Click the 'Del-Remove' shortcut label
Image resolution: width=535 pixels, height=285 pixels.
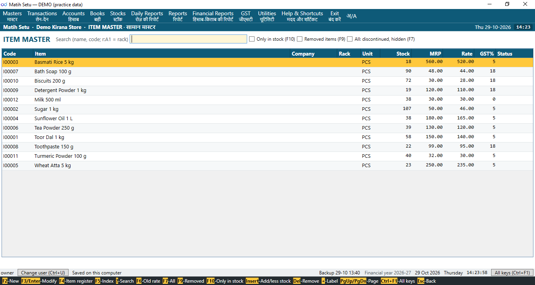click(x=306, y=281)
